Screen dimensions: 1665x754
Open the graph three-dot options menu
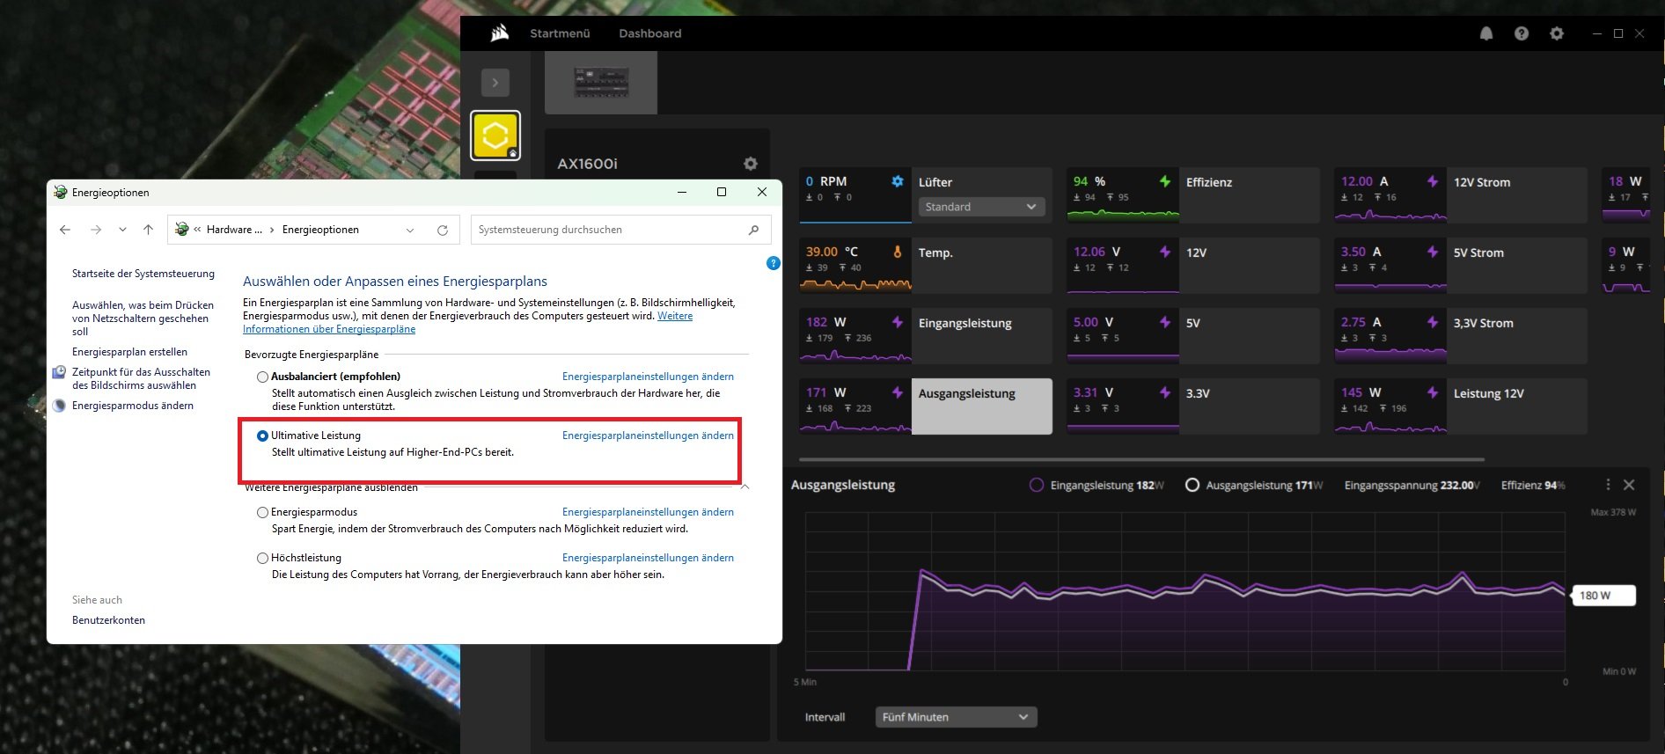point(1608,485)
